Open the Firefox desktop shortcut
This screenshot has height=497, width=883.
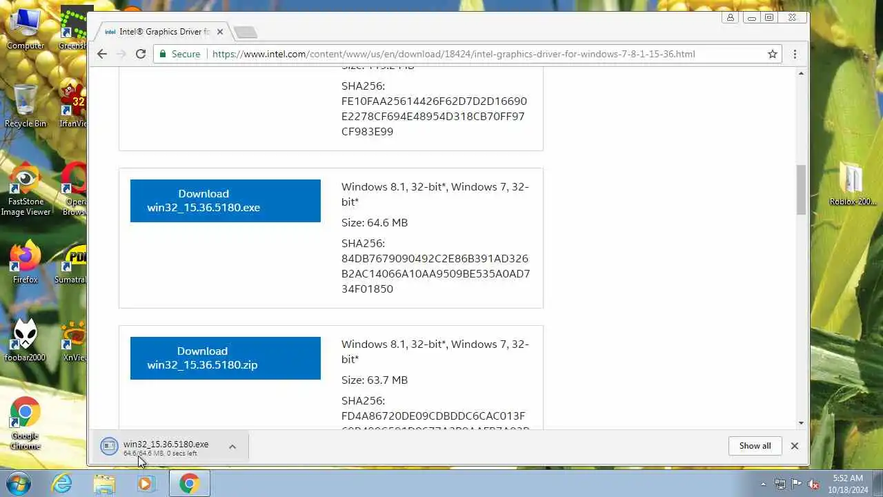[26, 262]
